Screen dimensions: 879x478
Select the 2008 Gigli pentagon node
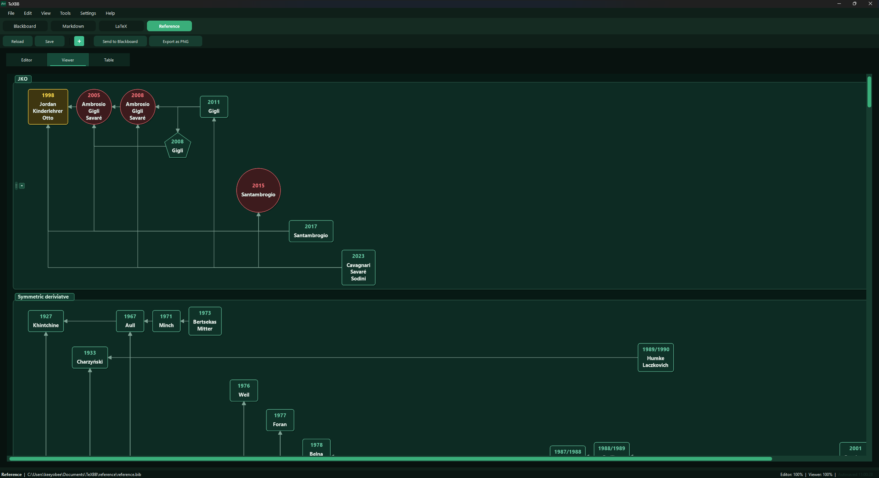178,146
